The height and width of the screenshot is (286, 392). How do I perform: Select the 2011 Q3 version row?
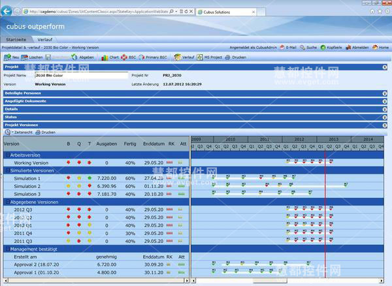pyautogui.click(x=96, y=242)
